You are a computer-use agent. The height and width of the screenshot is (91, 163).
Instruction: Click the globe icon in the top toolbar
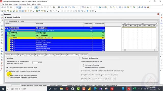pos(100,7)
